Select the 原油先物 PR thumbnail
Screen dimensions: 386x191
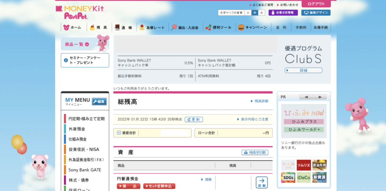319,165
